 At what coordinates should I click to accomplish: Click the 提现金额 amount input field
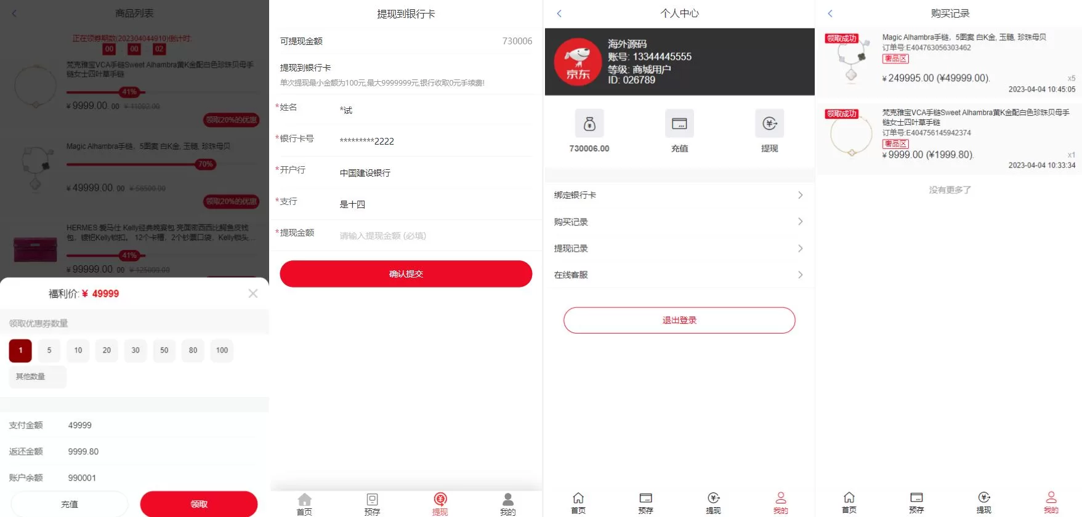pyautogui.click(x=434, y=236)
